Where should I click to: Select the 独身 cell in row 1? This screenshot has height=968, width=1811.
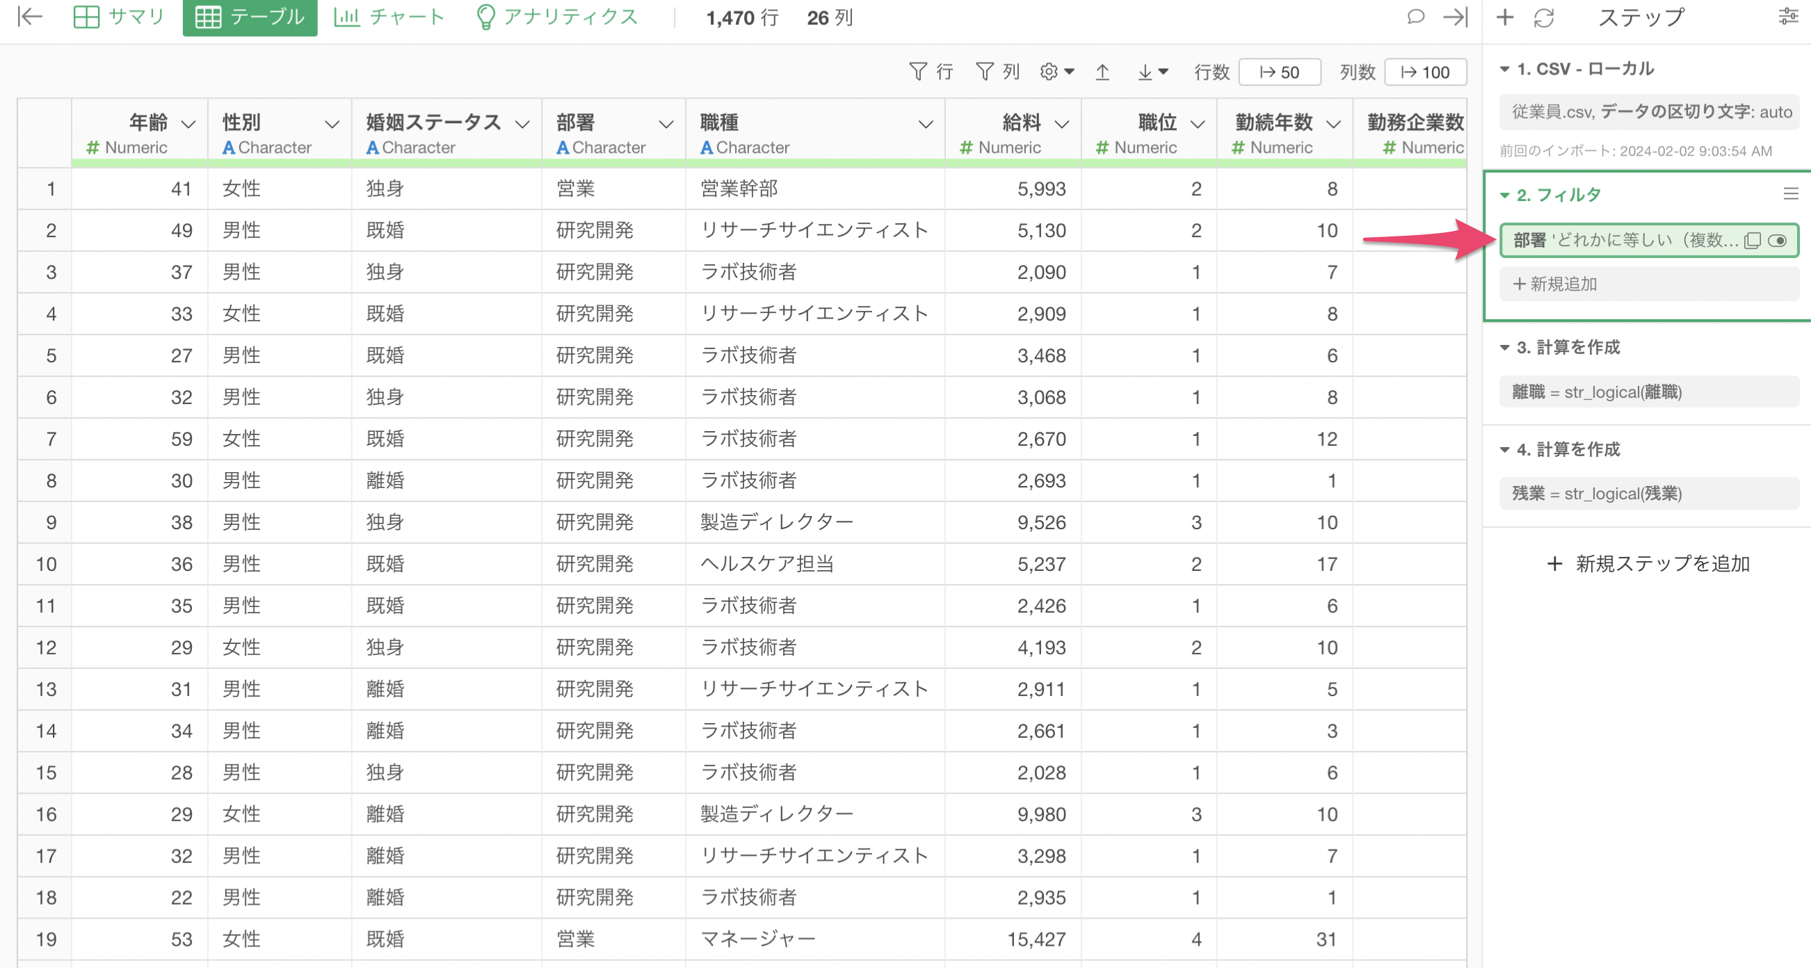[446, 188]
